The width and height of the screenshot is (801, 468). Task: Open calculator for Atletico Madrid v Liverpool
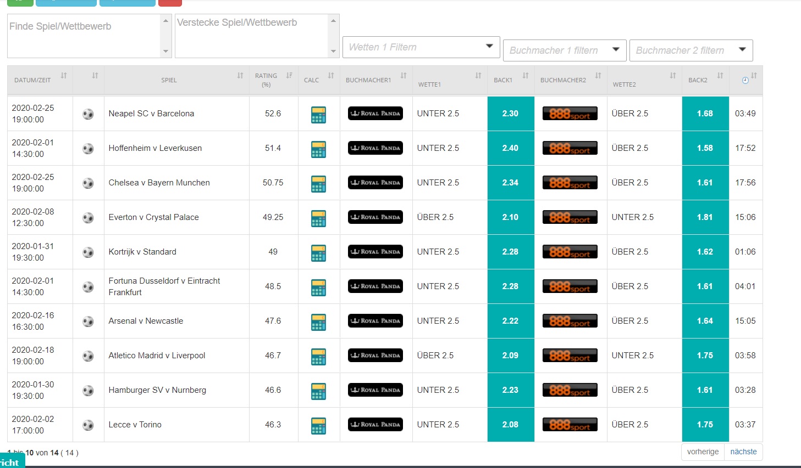click(318, 357)
